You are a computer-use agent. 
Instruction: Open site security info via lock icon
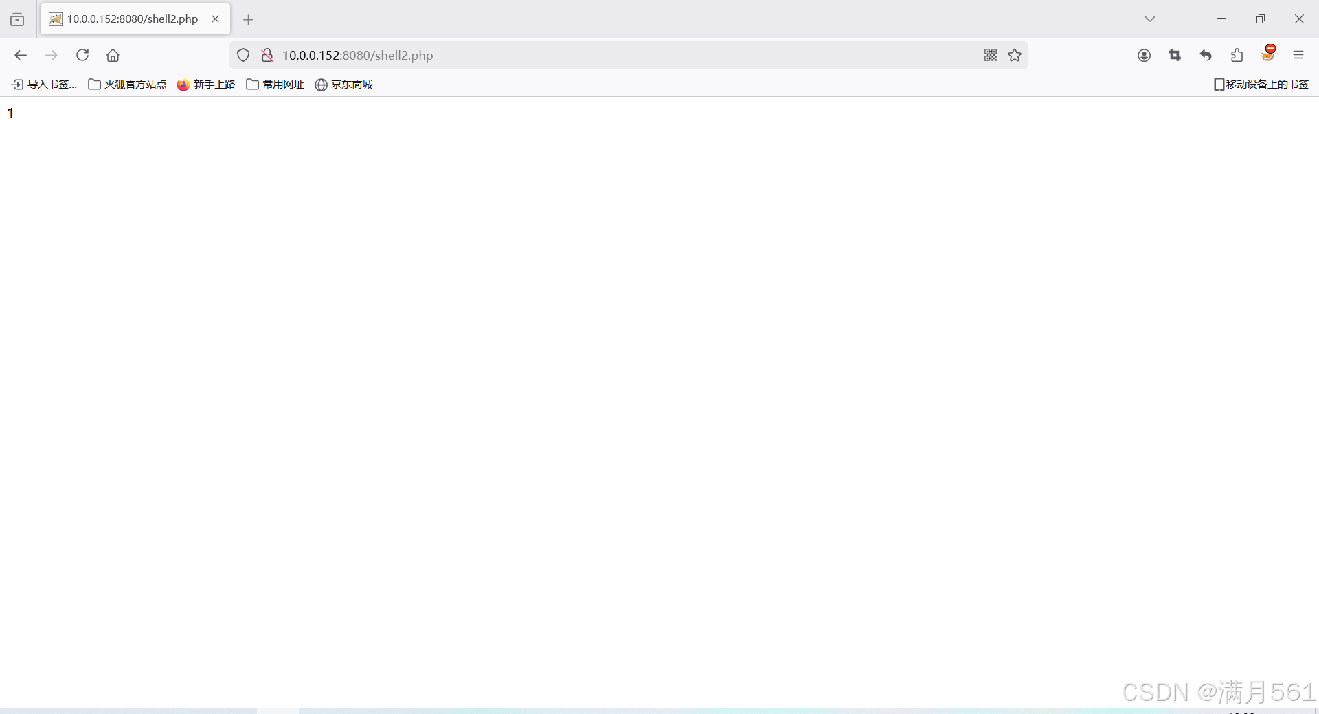point(267,55)
